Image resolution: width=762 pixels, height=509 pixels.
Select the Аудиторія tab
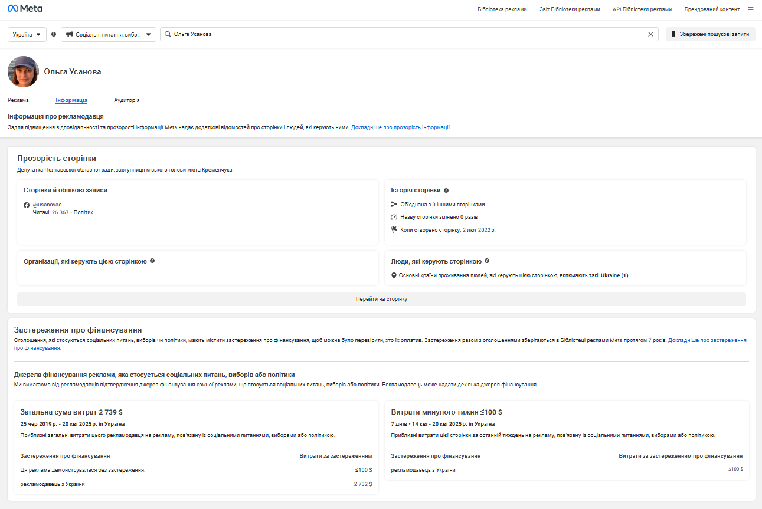(x=126, y=100)
